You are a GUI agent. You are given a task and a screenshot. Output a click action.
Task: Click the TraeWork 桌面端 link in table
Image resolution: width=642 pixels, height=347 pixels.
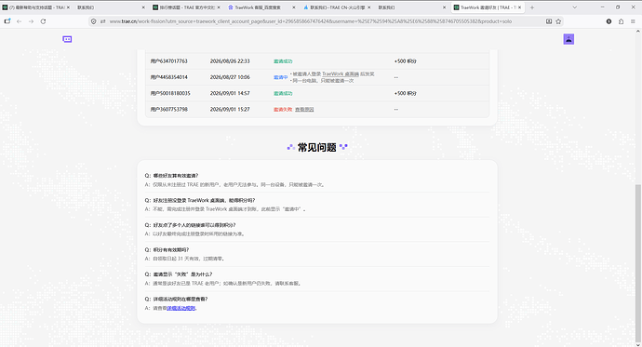pyautogui.click(x=341, y=74)
